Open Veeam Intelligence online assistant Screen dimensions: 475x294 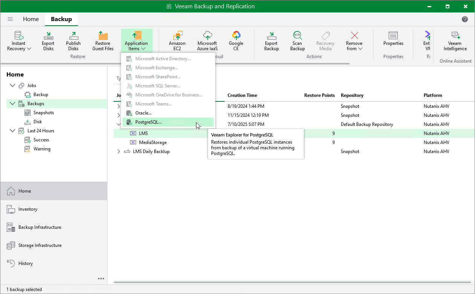[455, 40]
